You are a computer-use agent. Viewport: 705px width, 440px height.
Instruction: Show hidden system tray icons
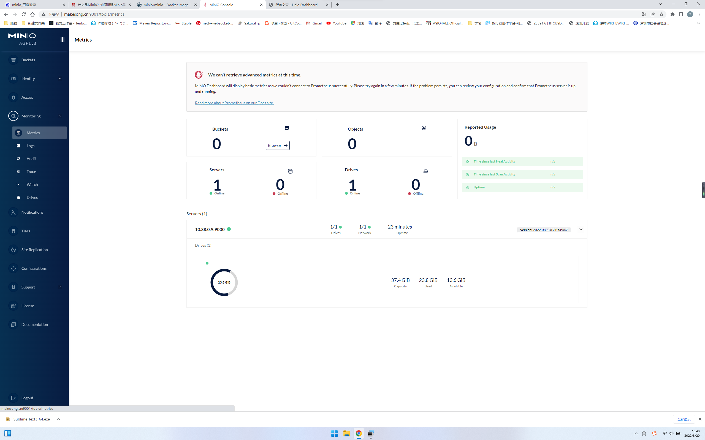636,434
